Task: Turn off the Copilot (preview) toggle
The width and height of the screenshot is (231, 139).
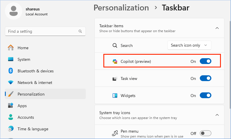Action: [206, 61]
